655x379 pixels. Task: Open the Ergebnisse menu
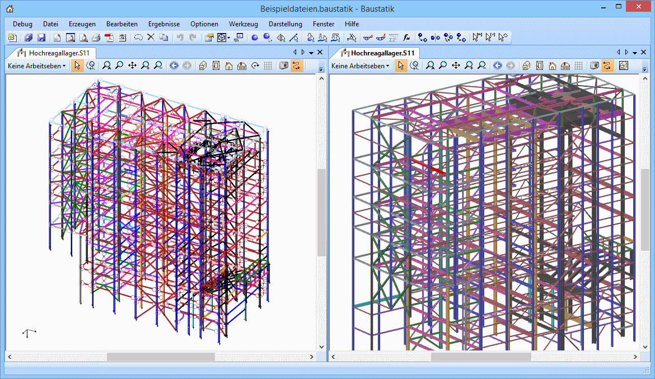[164, 24]
